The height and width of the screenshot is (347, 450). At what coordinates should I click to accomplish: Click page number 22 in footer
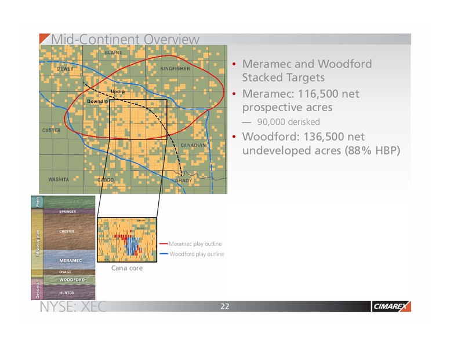click(225, 307)
